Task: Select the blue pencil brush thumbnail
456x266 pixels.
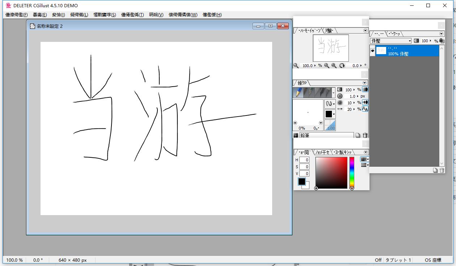Action: [x=299, y=92]
